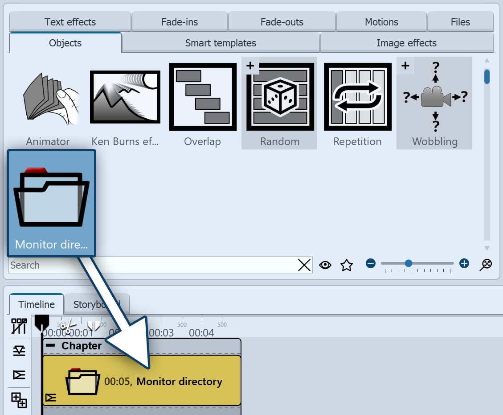The width and height of the screenshot is (503, 415).
Task: Toggle the eye preview filter above the timeline
Action: click(325, 265)
